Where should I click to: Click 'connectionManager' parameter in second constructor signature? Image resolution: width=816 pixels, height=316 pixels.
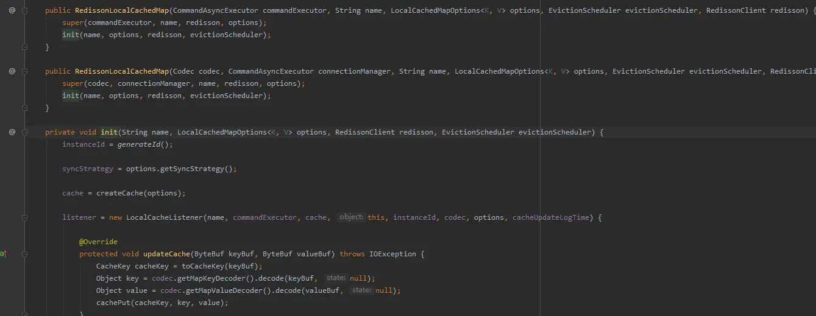tap(354, 71)
